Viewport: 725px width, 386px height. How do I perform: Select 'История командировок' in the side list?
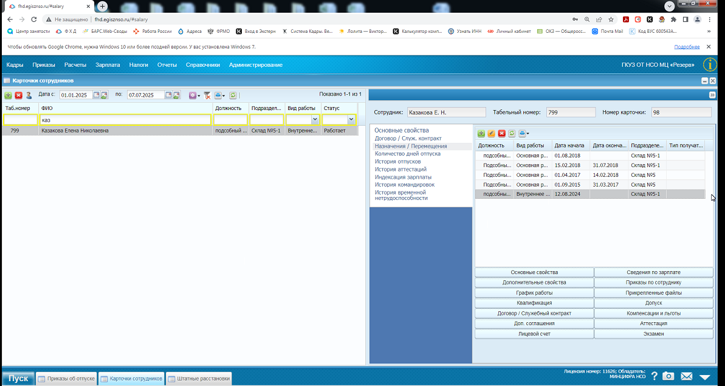tap(405, 184)
